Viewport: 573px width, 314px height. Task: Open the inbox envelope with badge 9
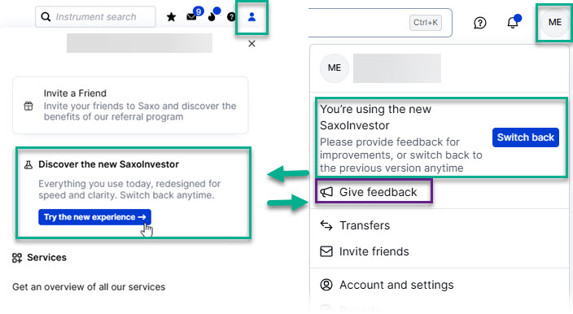pyautogui.click(x=191, y=16)
